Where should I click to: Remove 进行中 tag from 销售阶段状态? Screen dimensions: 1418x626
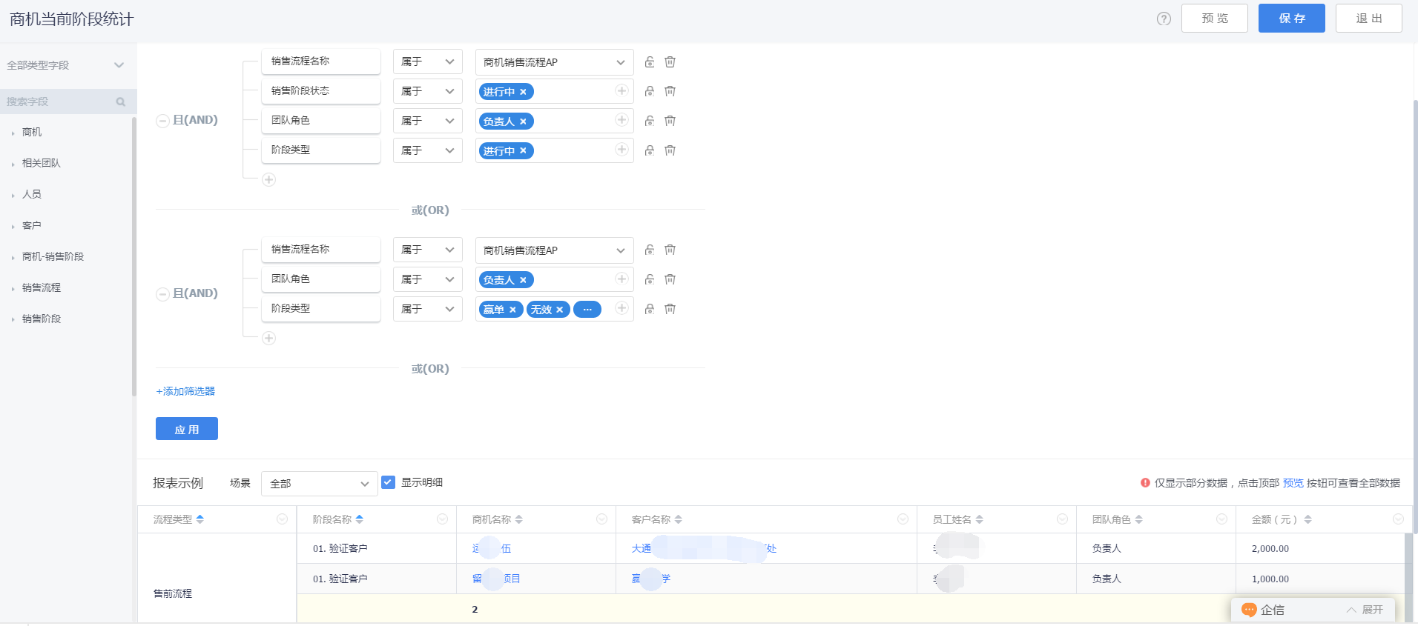click(x=523, y=92)
